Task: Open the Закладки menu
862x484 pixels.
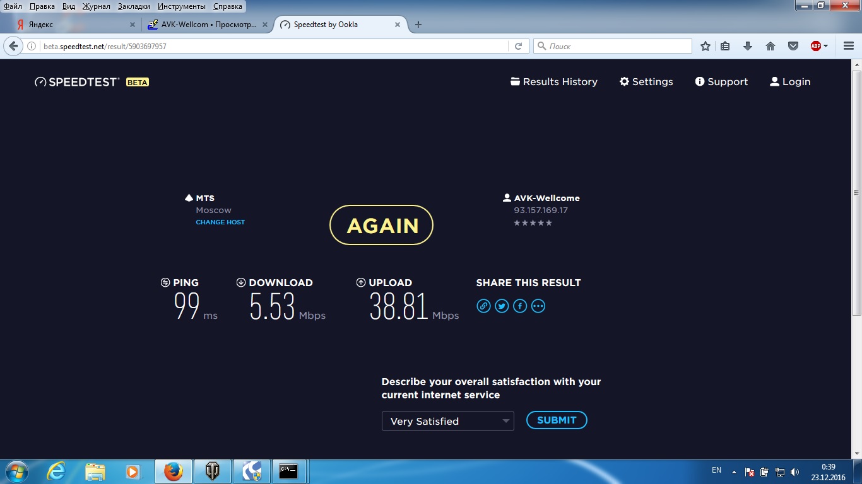Action: point(134,6)
